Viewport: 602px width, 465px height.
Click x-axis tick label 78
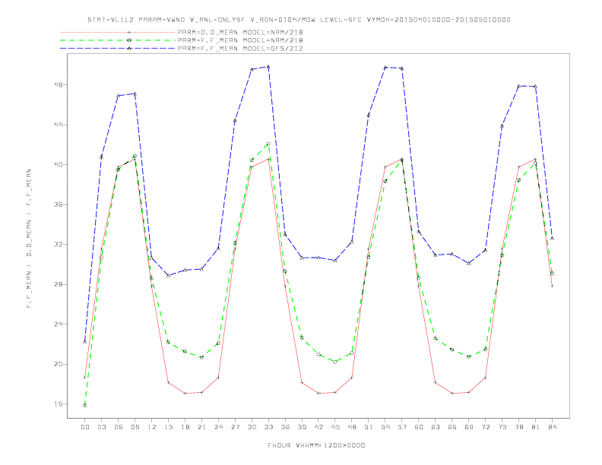coord(518,427)
